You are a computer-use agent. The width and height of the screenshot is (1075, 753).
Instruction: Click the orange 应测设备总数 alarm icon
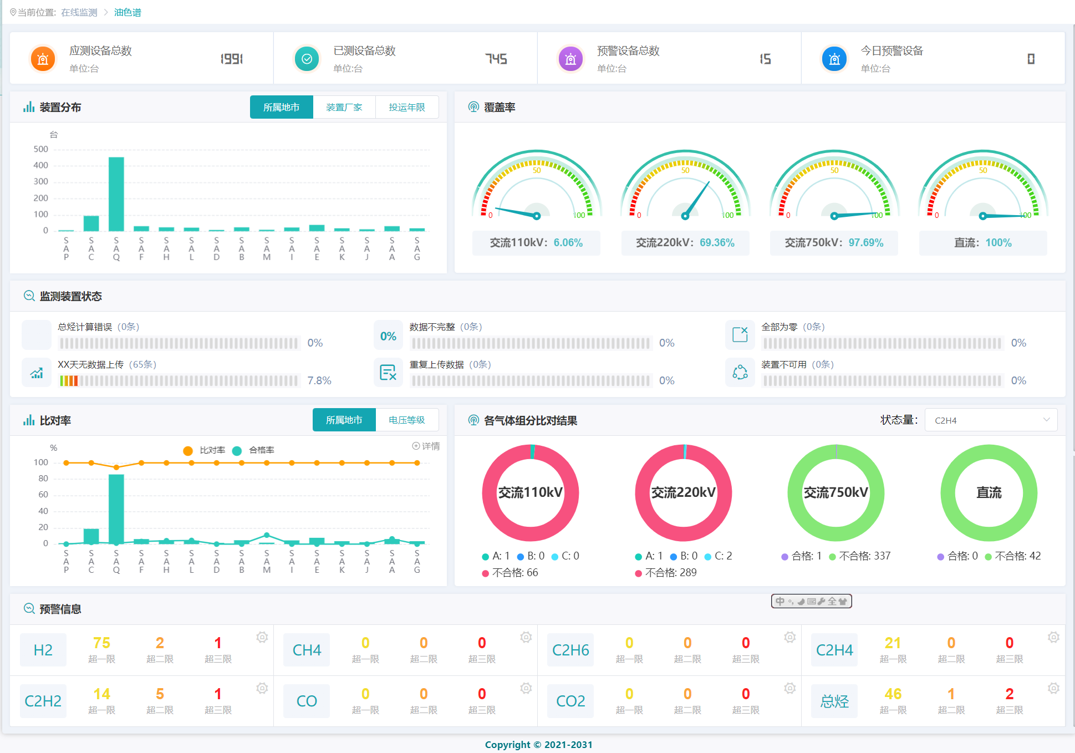pyautogui.click(x=43, y=59)
